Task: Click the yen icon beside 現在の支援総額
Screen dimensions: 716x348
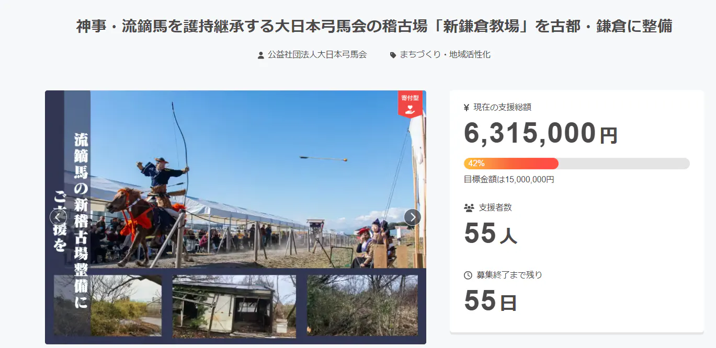Action: [467, 108]
